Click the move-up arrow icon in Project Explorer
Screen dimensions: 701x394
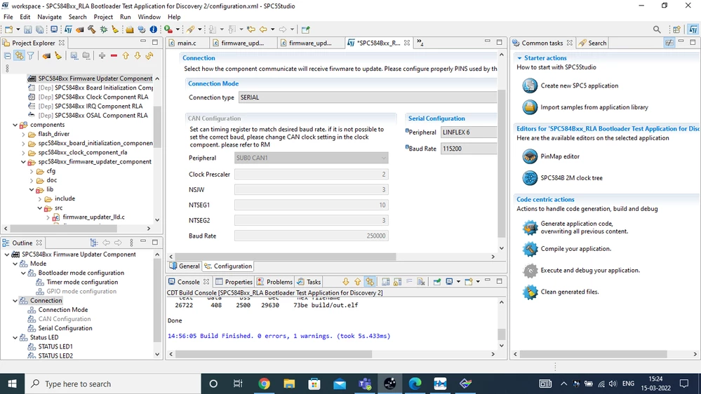click(x=126, y=56)
